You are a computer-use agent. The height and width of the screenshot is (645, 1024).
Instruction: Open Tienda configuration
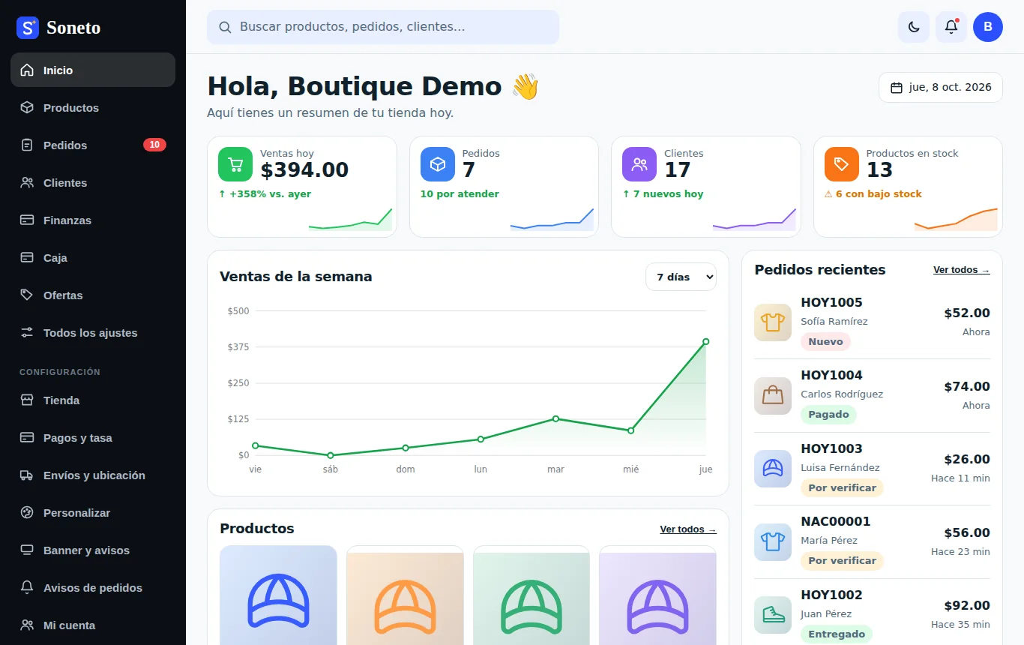point(93,400)
